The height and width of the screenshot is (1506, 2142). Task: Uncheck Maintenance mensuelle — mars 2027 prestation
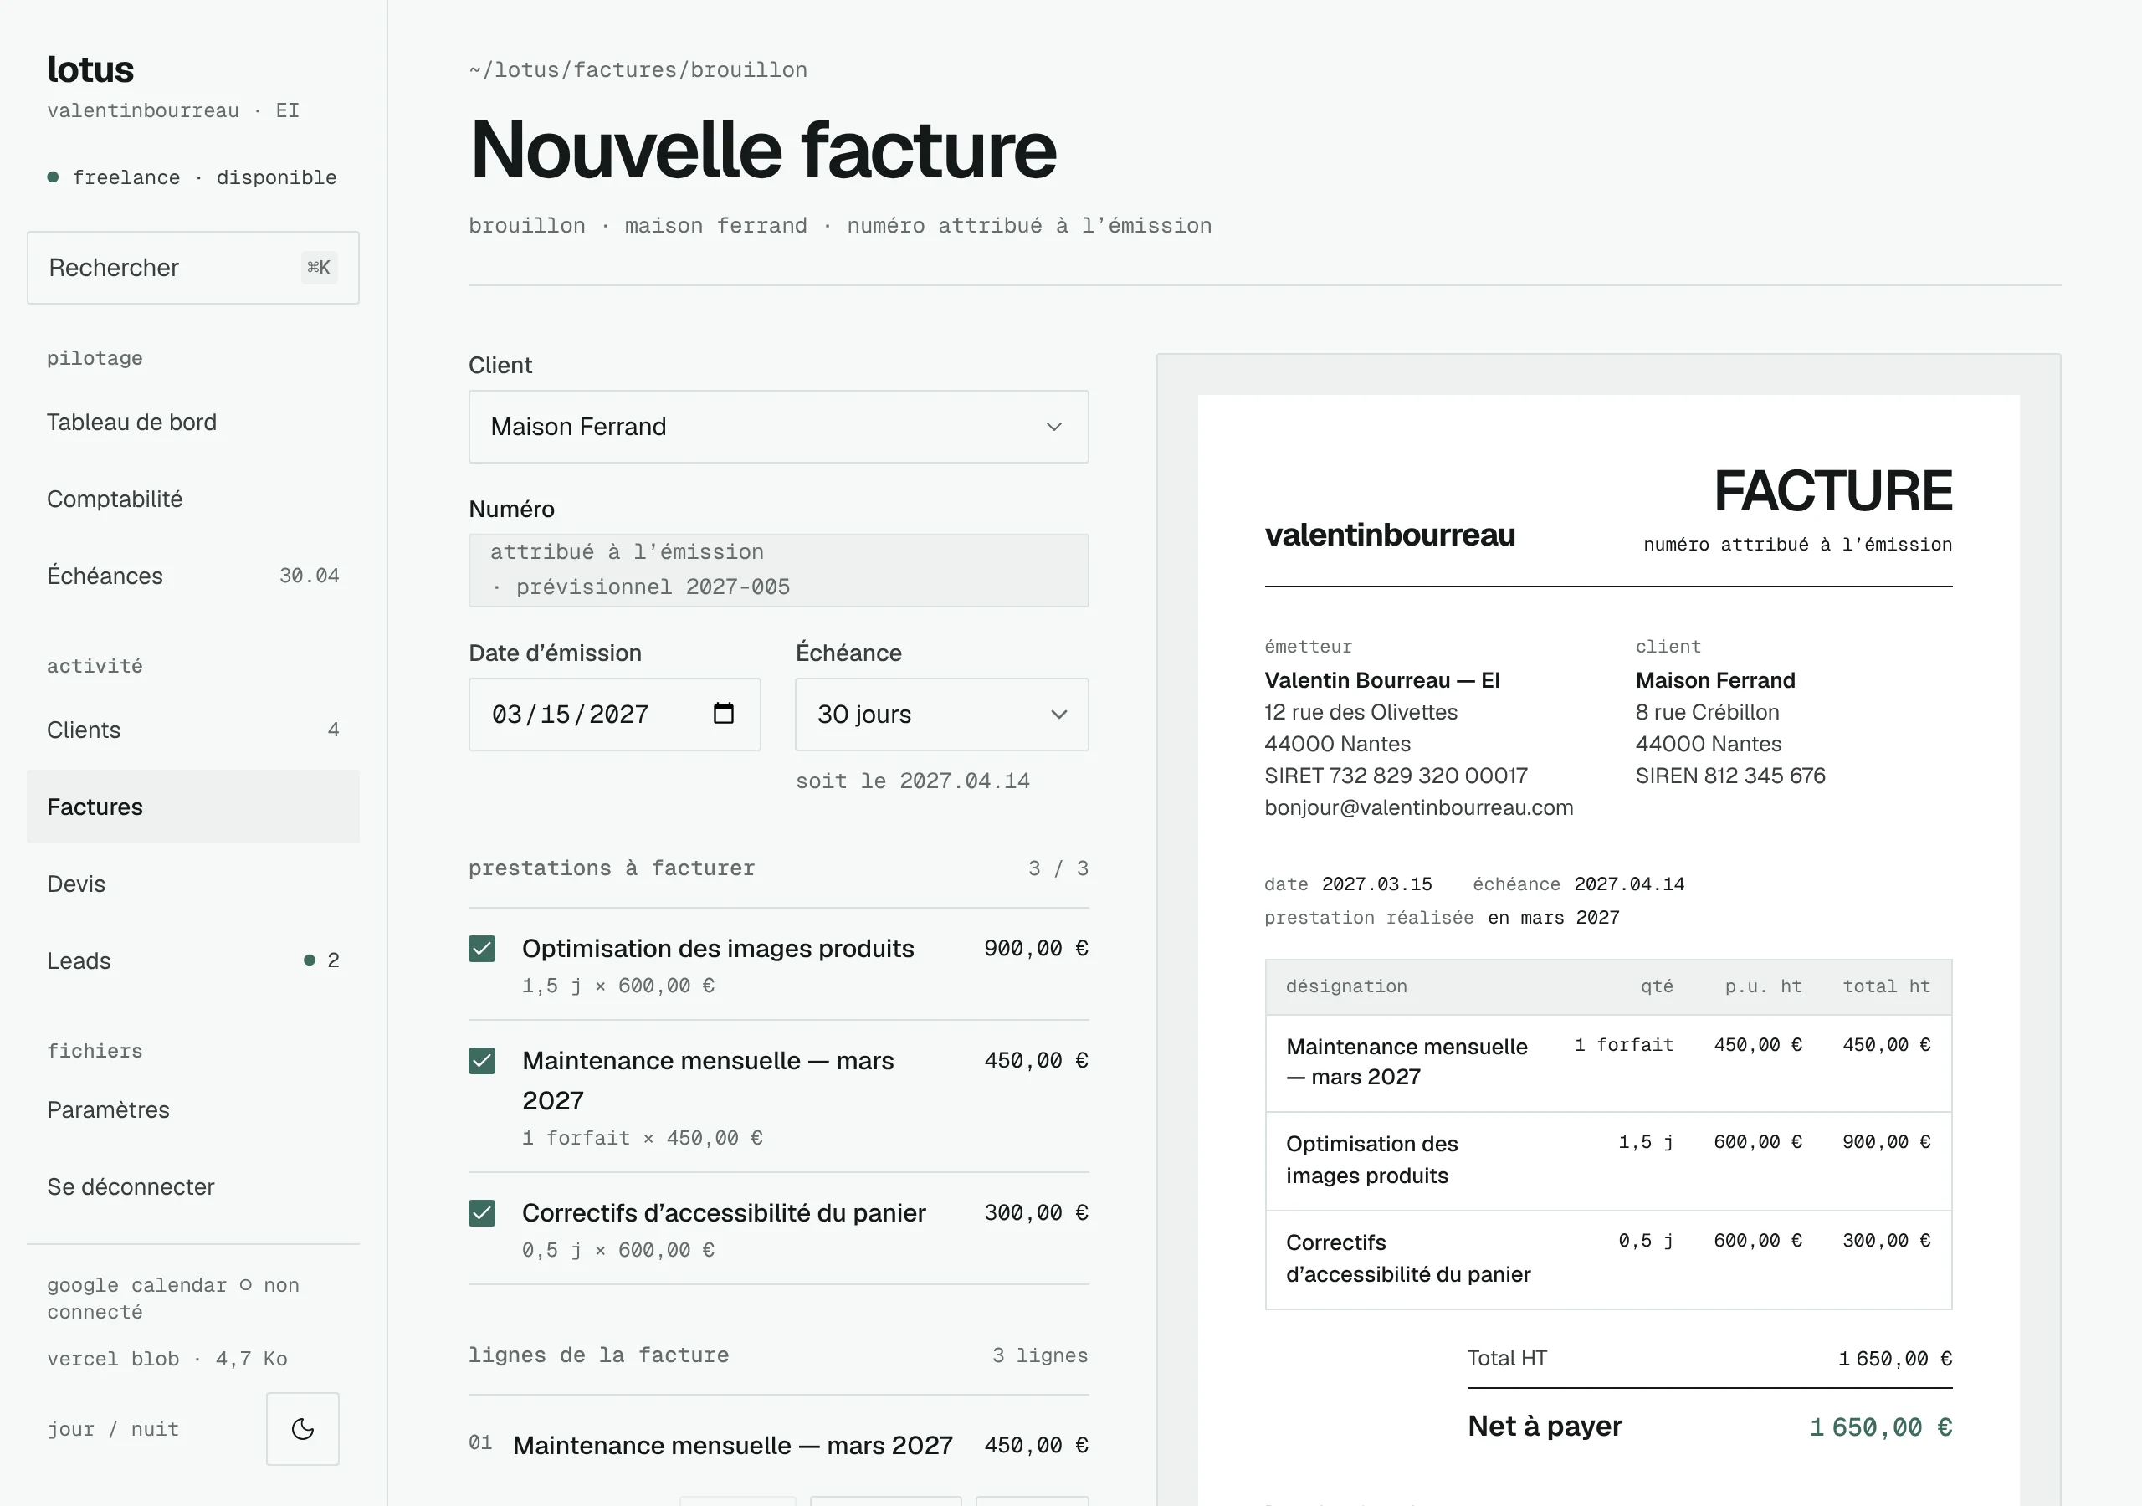click(482, 1061)
